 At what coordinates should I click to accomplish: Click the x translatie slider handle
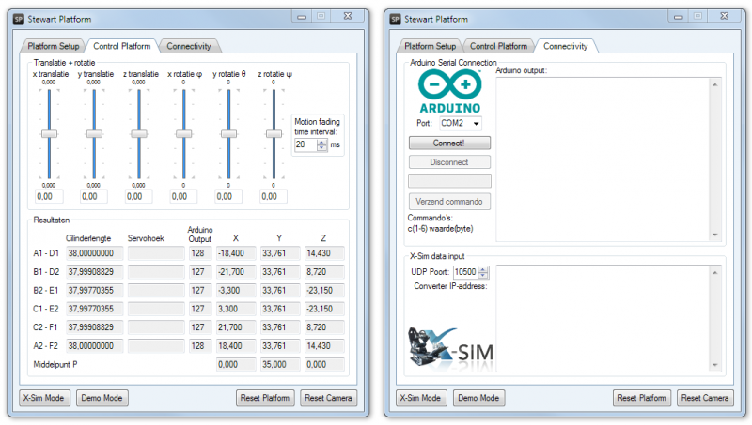[49, 134]
